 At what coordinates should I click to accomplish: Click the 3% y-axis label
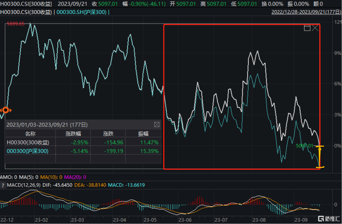pos(338,115)
